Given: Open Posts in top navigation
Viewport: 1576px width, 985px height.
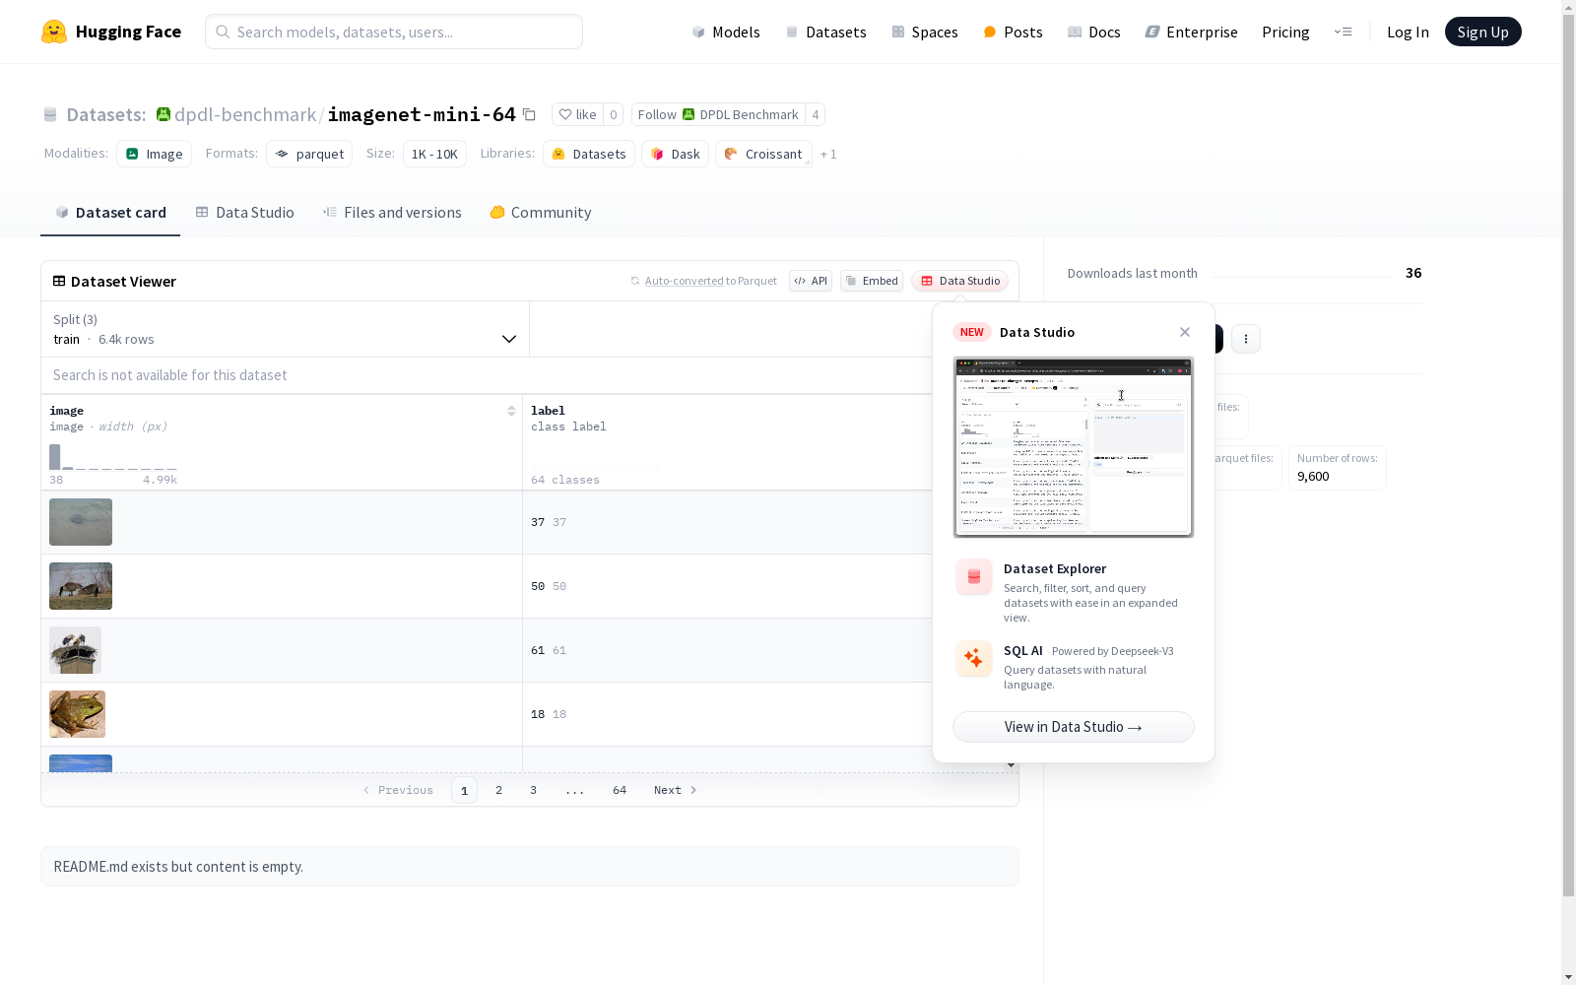Looking at the screenshot, I should (x=1014, y=32).
